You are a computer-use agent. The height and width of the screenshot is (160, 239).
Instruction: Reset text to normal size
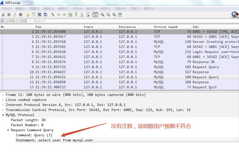tap(114, 15)
